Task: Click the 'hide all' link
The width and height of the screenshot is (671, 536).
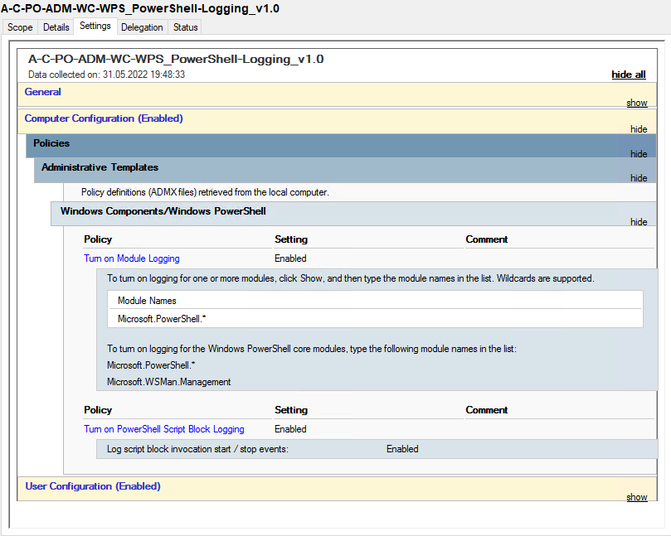Action: [629, 75]
